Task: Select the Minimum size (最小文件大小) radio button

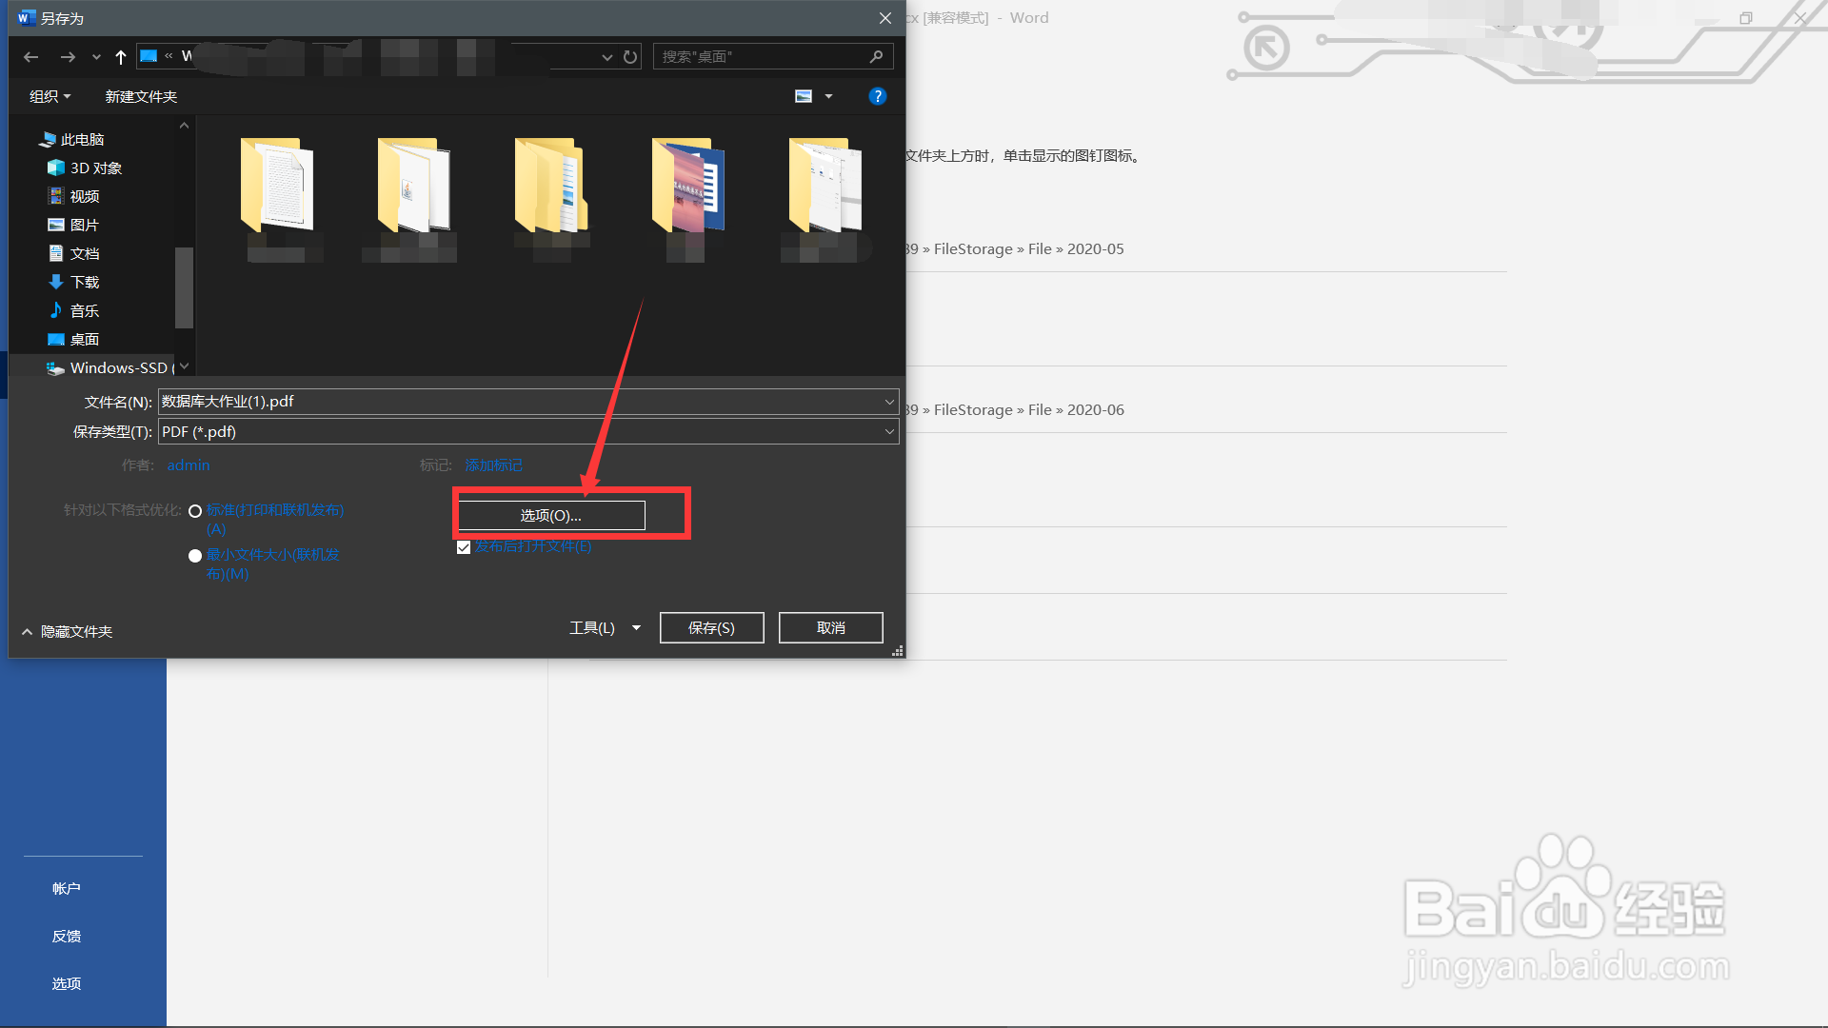Action: coord(195,556)
